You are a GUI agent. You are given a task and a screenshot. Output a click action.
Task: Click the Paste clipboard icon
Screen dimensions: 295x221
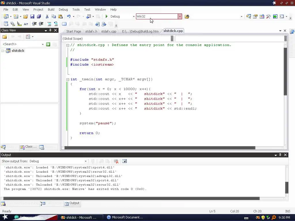coord(60,16)
